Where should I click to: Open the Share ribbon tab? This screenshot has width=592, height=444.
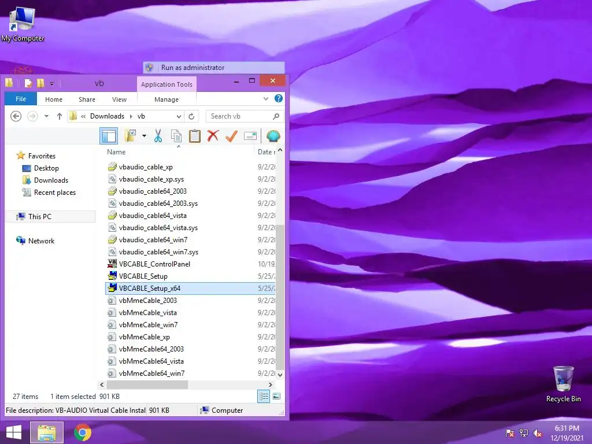(87, 99)
